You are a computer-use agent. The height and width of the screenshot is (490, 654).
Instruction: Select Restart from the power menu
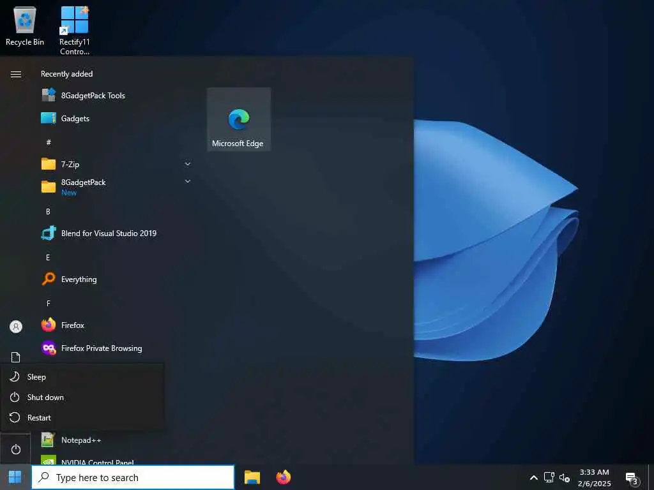tap(82, 417)
